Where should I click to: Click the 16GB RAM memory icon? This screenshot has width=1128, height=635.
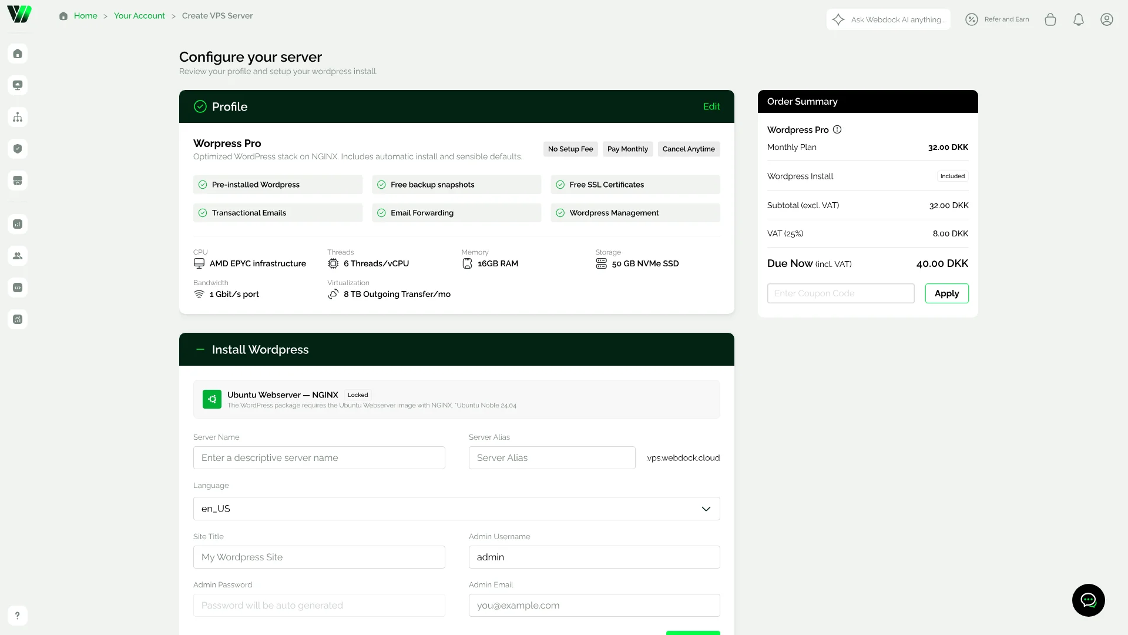(x=467, y=263)
